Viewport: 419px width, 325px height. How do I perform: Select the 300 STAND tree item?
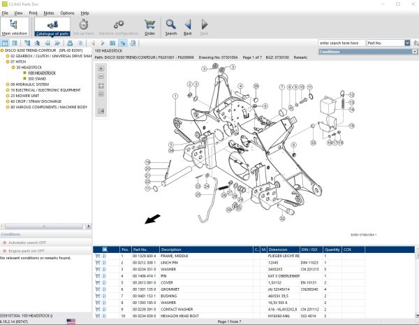point(37,79)
